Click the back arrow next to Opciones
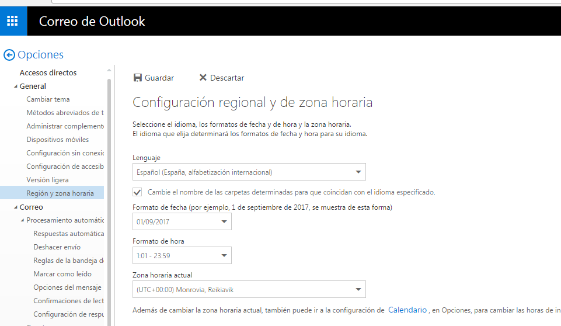561x326 pixels. [9, 55]
